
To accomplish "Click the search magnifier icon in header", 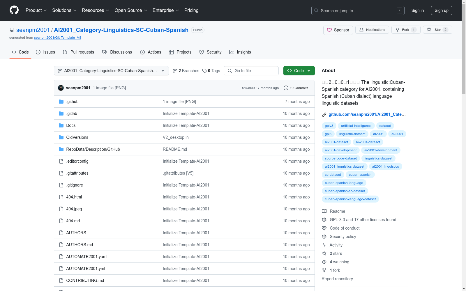I will (316, 10).
